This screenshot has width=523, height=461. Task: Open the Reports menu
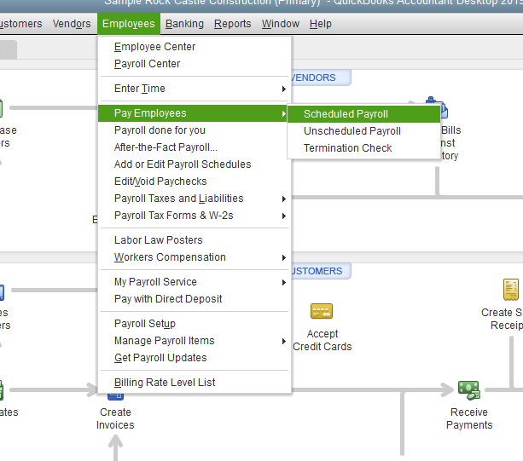tap(232, 24)
